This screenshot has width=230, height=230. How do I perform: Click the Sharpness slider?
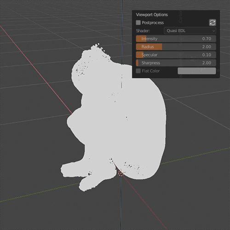point(176,63)
